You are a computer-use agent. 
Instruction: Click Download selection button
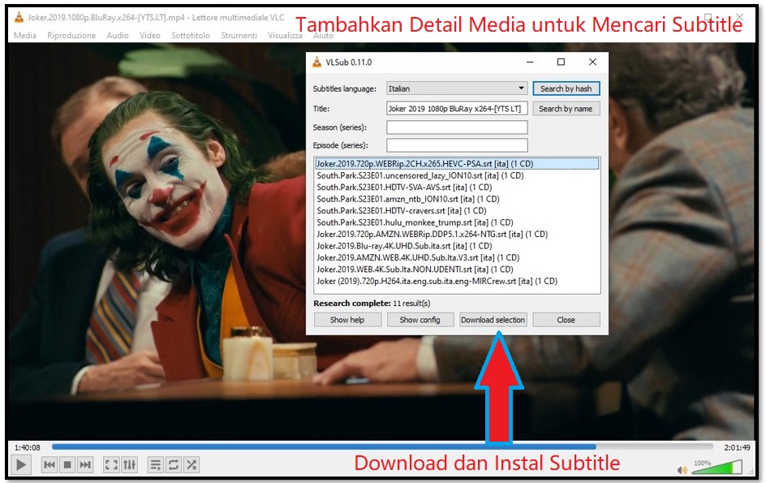493,320
